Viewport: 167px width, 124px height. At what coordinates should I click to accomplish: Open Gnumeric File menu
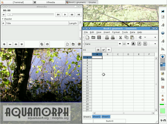coord(86,32)
